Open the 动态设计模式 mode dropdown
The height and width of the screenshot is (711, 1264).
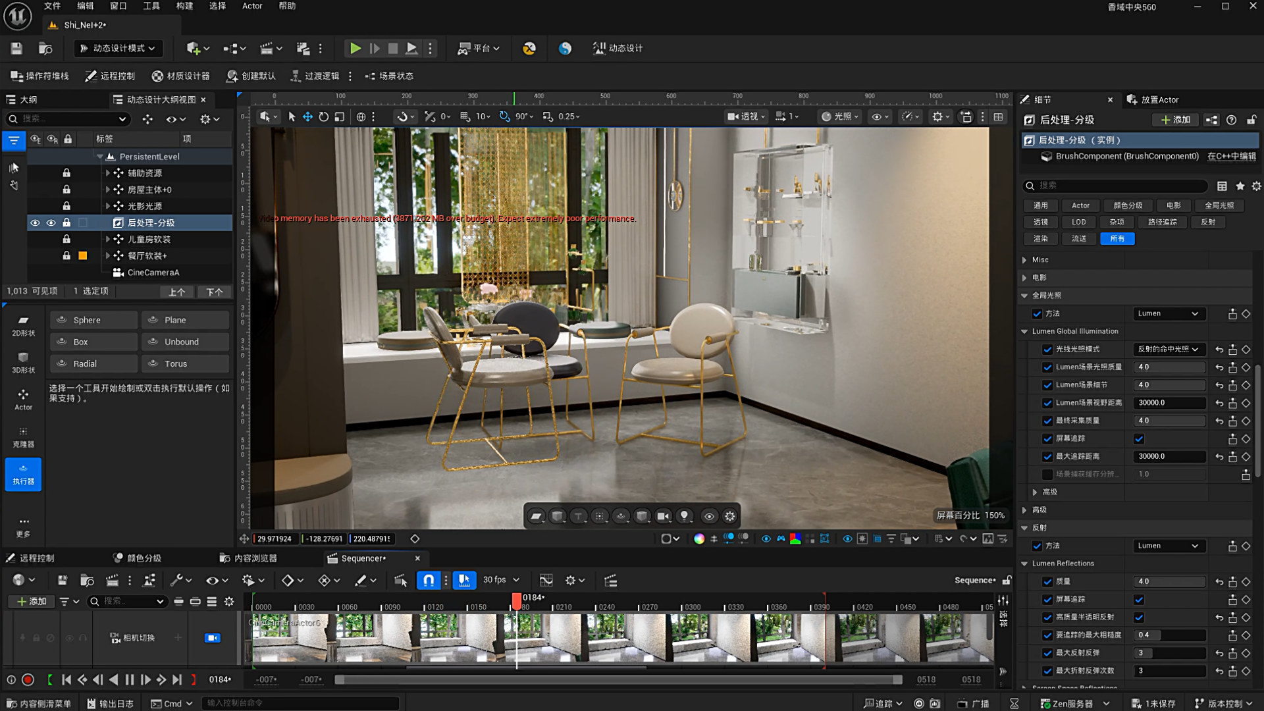click(118, 48)
